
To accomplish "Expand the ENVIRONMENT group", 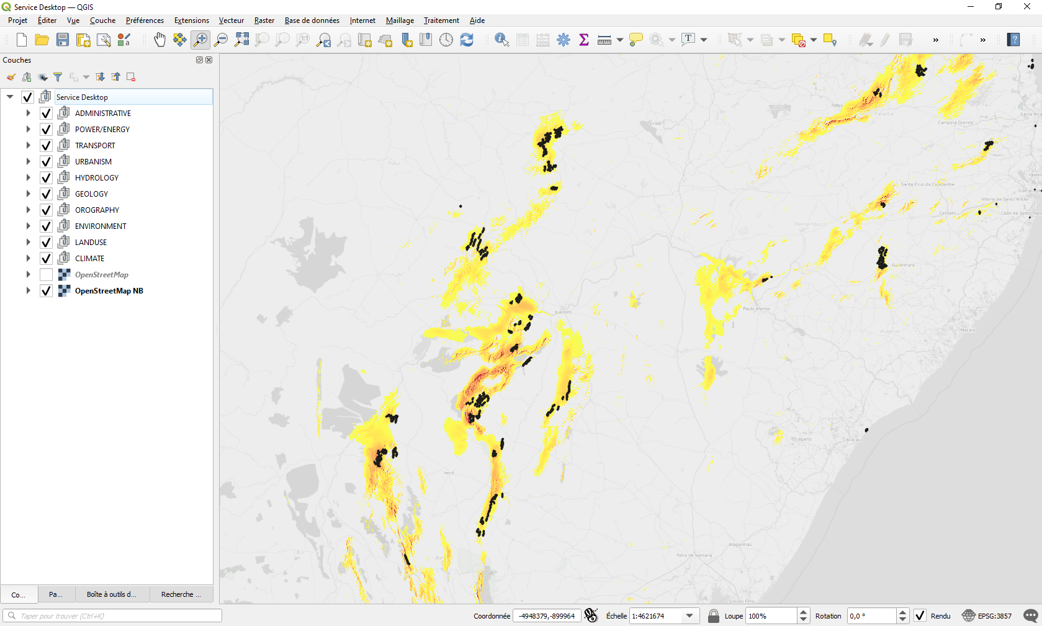I will click(x=28, y=226).
